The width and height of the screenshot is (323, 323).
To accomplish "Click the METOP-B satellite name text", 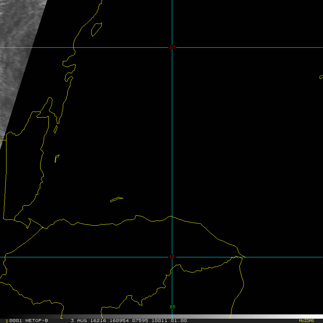I will (x=37, y=320).
